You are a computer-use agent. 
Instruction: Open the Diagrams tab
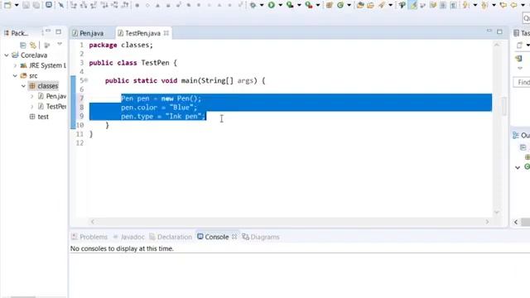coord(261,237)
